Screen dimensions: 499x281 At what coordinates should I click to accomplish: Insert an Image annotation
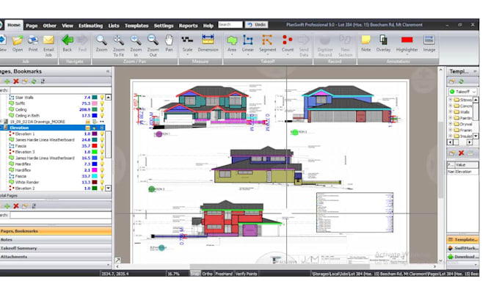[429, 43]
